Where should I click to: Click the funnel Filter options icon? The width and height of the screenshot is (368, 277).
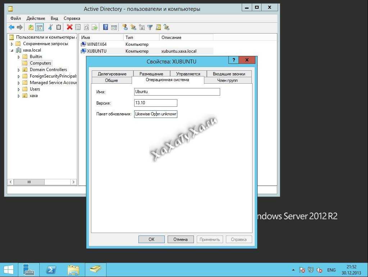pyautogui.click(x=150, y=27)
